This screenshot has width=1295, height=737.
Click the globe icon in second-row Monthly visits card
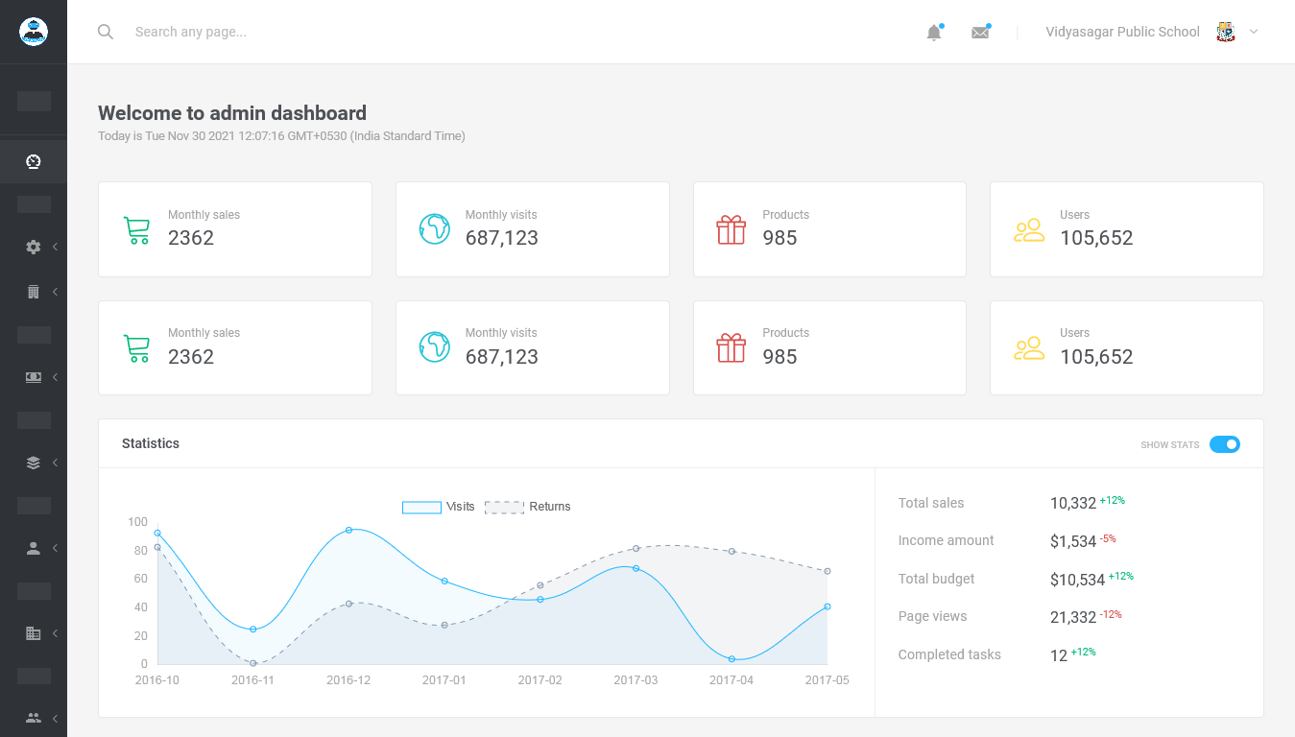[435, 347]
